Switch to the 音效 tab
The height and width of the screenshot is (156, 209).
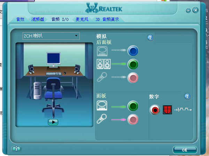[20, 19]
